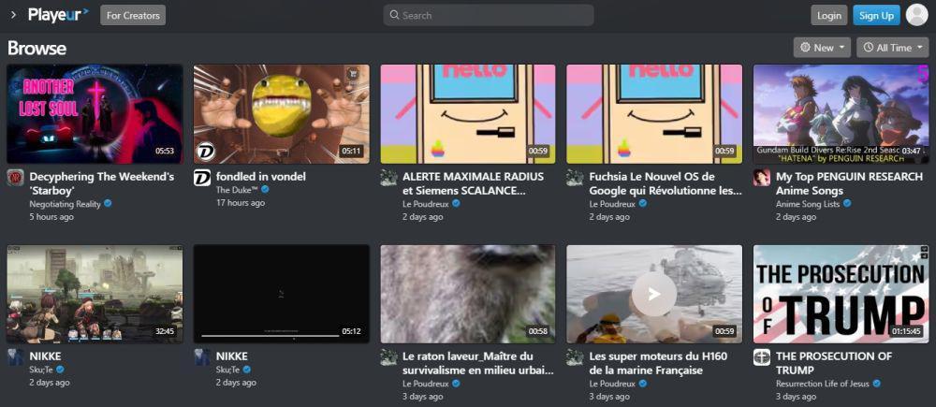Click the small icon atop the vondel thumbnail corner
This screenshot has width=936, height=407.
coord(353,74)
